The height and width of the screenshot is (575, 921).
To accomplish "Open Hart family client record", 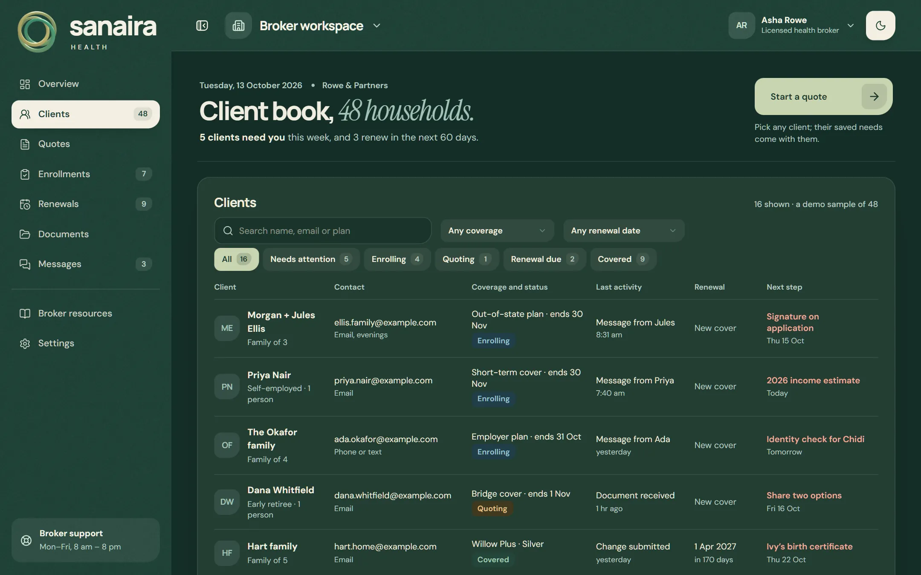I will (x=272, y=546).
